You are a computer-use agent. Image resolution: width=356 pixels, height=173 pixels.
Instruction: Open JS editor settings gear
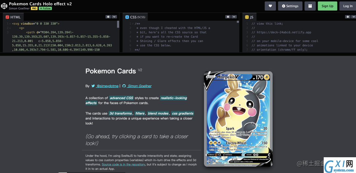(348, 17)
